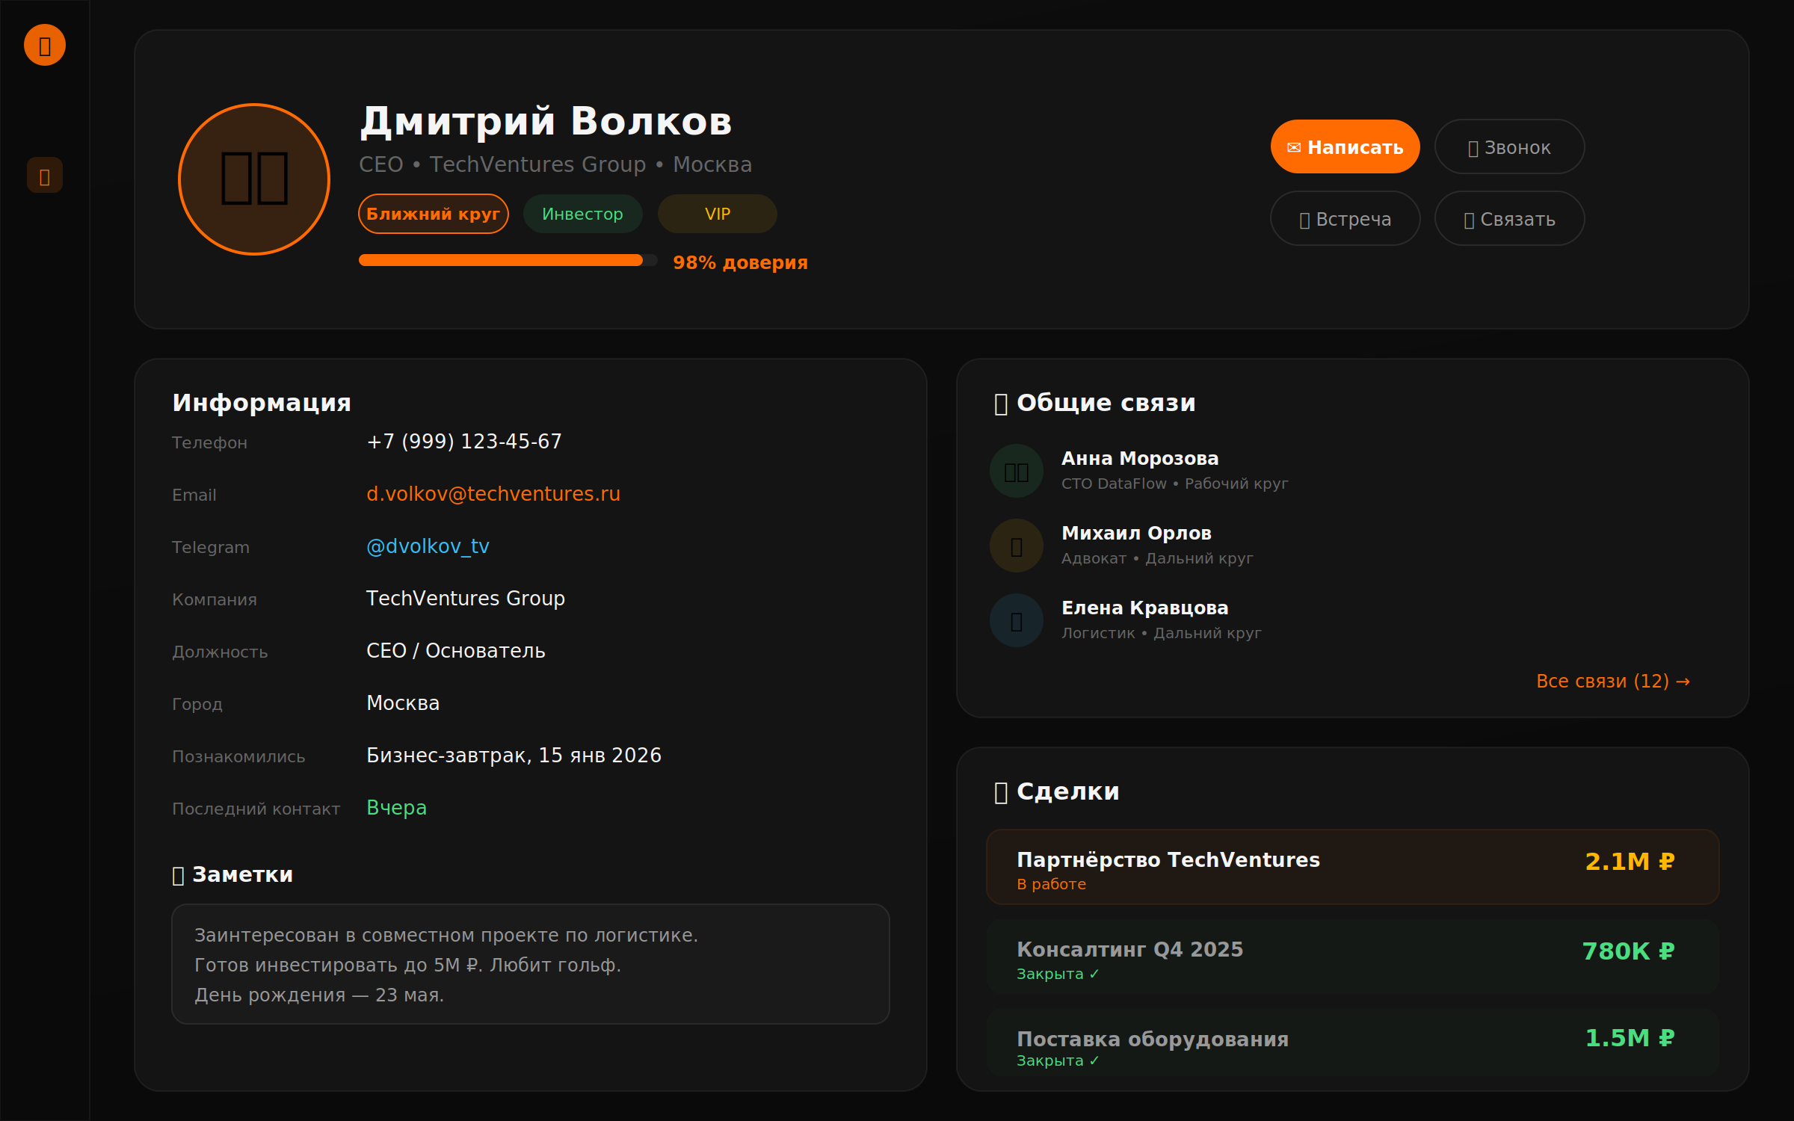This screenshot has width=1794, height=1121.
Task: Expand the Консалтинг Q4 2025 deal
Action: 1353,959
